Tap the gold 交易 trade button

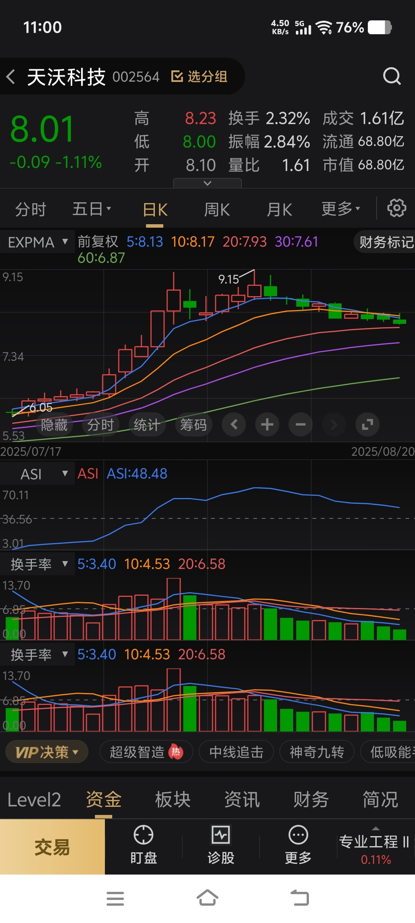pos(52,847)
